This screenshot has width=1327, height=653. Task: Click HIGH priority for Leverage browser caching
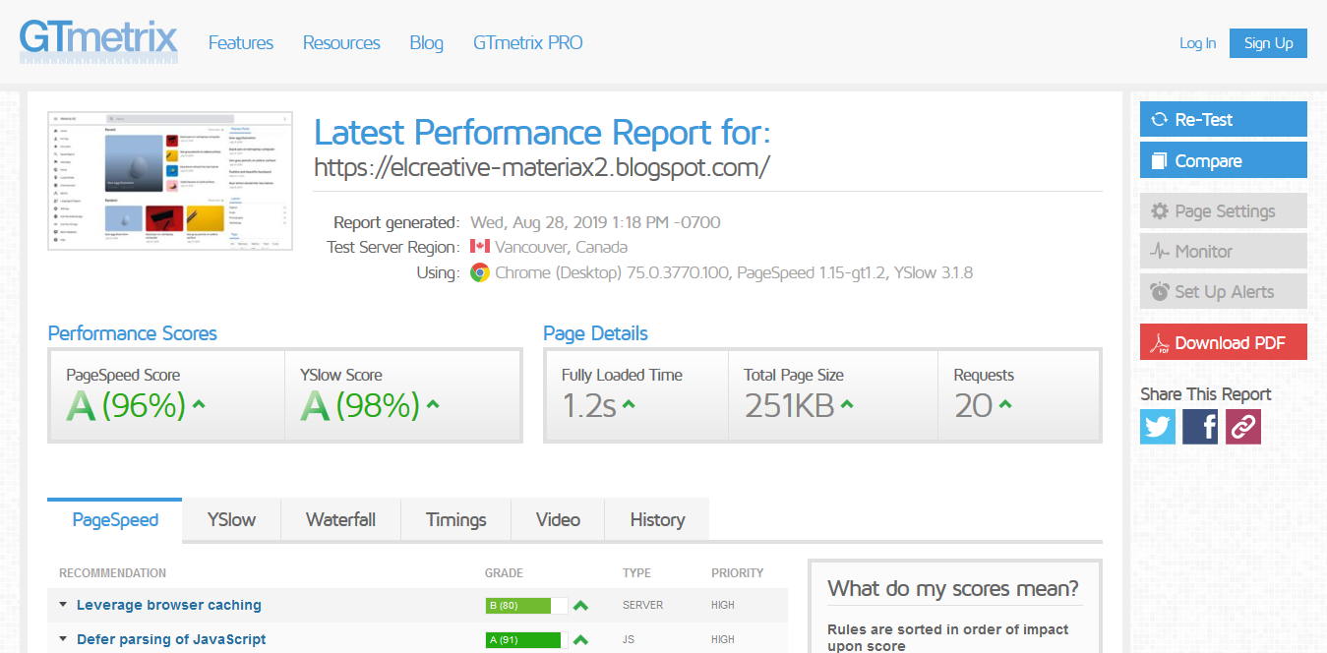723,606
